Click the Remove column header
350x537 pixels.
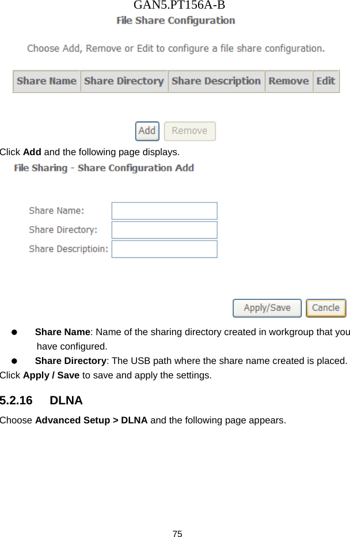(x=288, y=81)
